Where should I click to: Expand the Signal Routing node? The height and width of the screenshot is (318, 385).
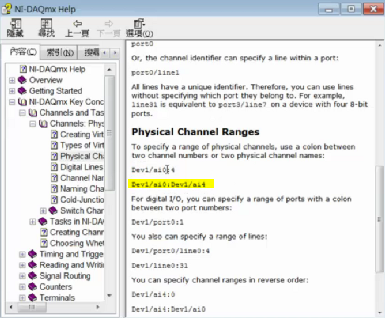click(22, 276)
